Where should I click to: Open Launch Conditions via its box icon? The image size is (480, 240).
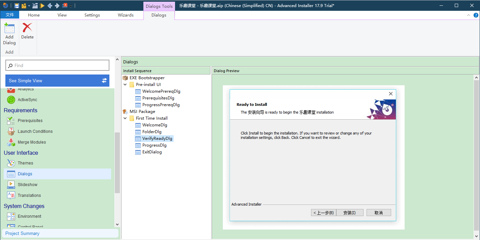tap(11, 131)
